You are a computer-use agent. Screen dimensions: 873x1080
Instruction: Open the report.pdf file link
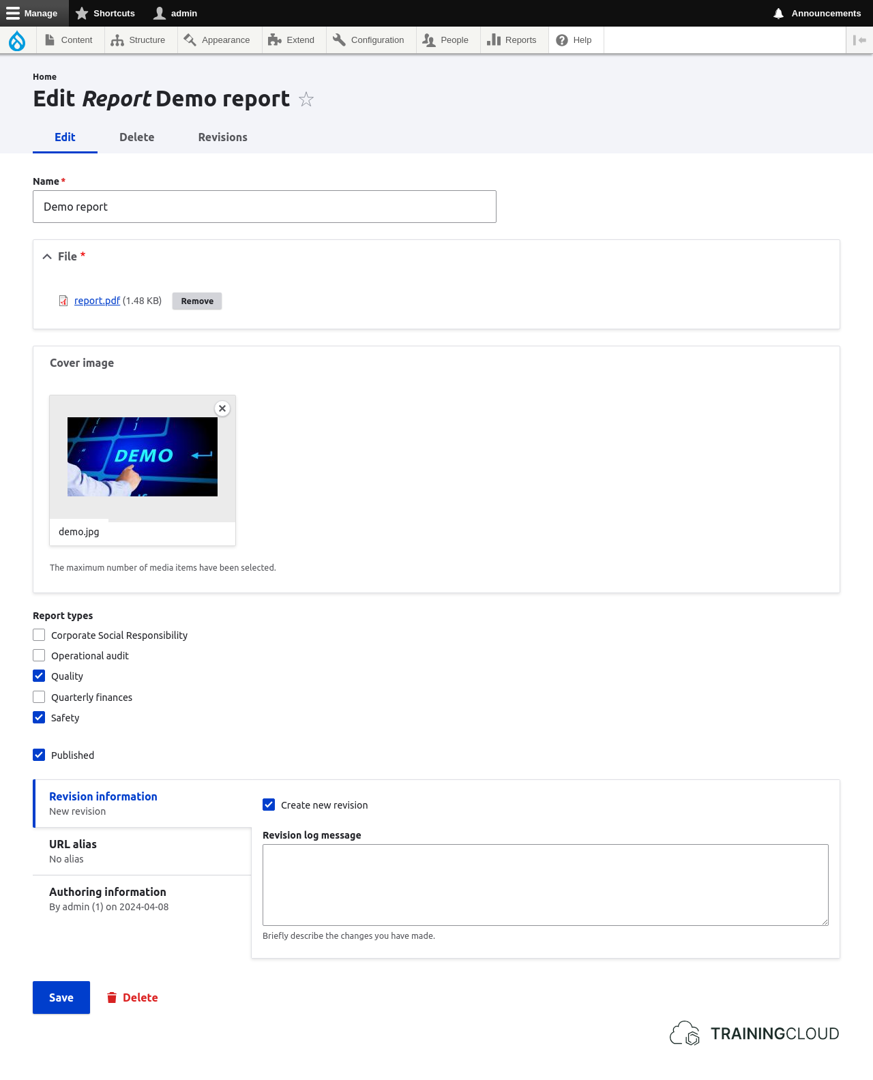(x=97, y=301)
